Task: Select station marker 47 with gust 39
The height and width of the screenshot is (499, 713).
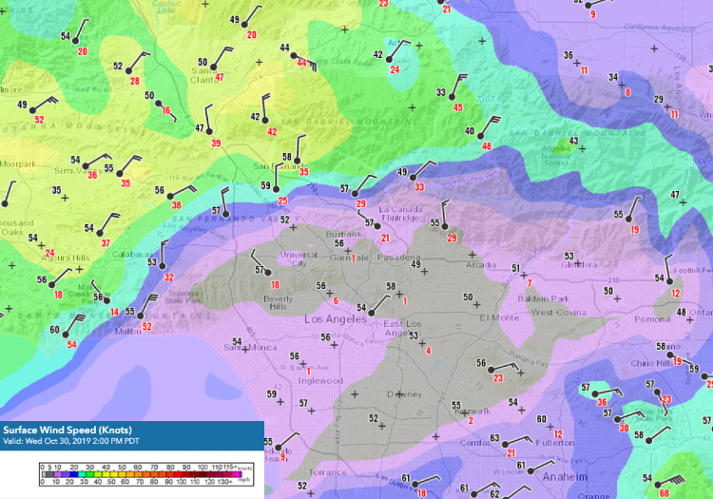Action: point(209,132)
